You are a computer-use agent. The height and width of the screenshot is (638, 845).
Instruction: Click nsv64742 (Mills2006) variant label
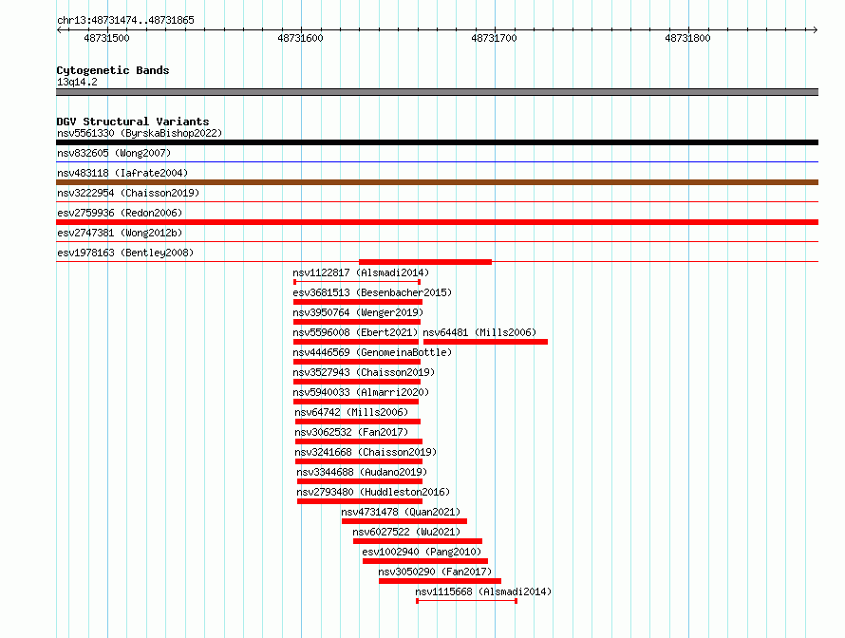pos(351,412)
